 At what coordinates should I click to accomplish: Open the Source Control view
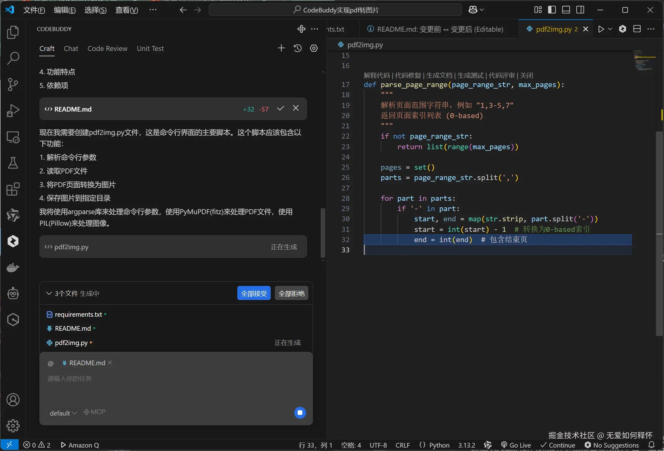(x=13, y=84)
